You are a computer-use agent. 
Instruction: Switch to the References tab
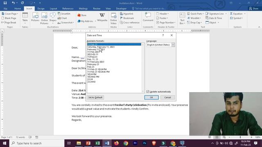(68, 9)
